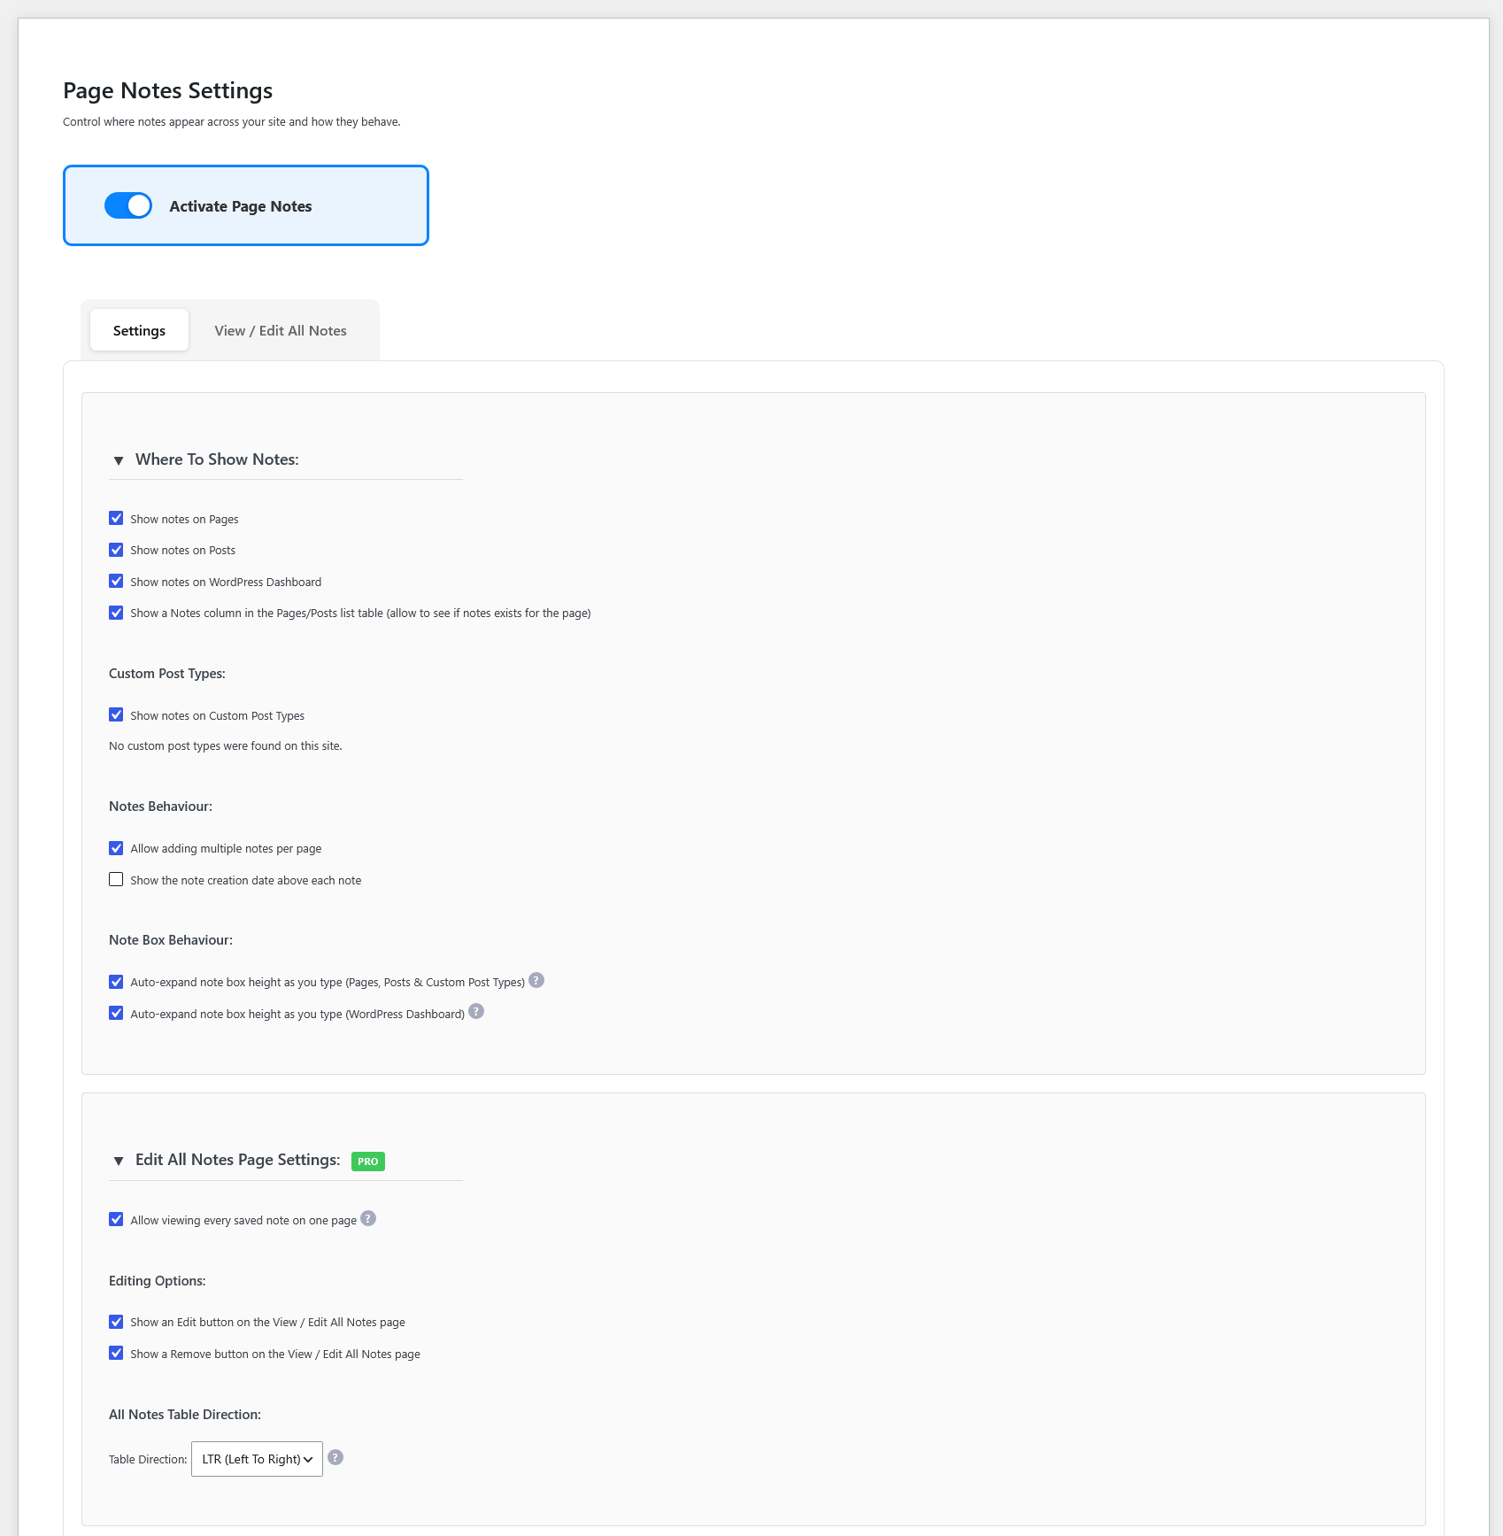Click the 'Activate Page Notes' label
1503x1536 pixels.
click(241, 206)
